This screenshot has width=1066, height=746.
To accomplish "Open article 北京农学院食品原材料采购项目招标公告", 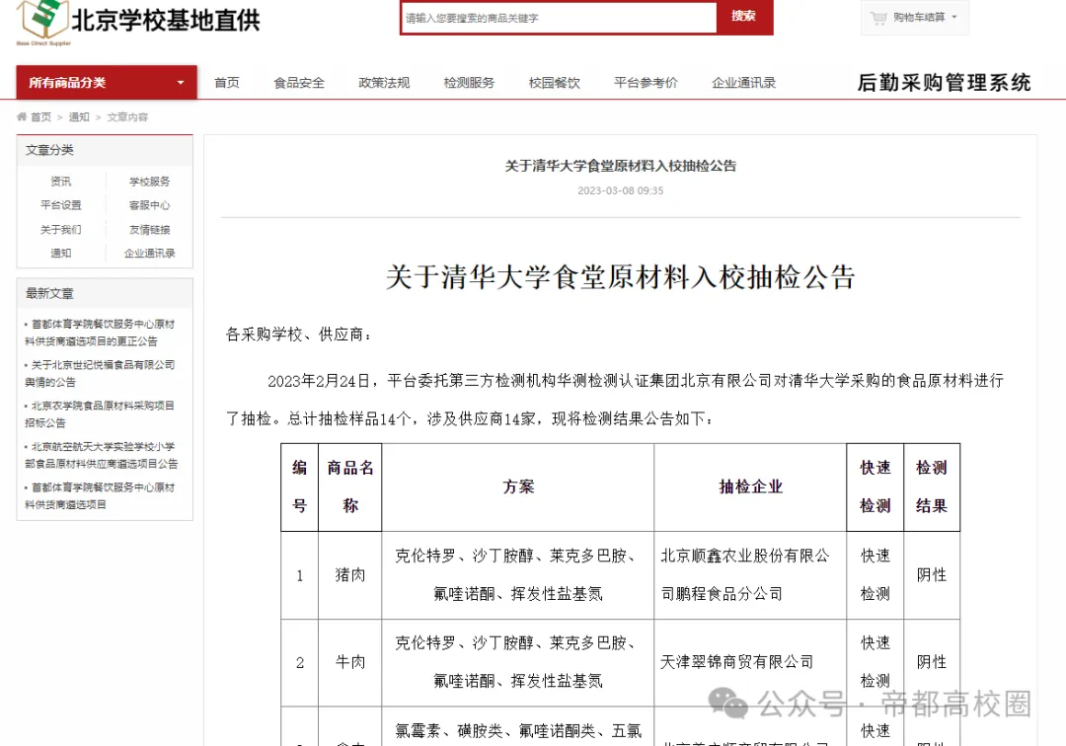I will 100,414.
